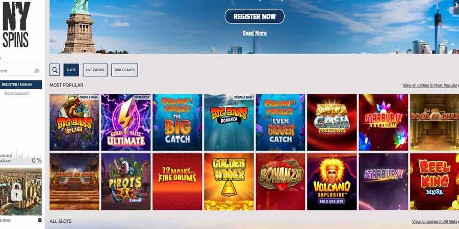The image size is (459, 229).
Task: Select the Slots tab
Action: click(71, 70)
